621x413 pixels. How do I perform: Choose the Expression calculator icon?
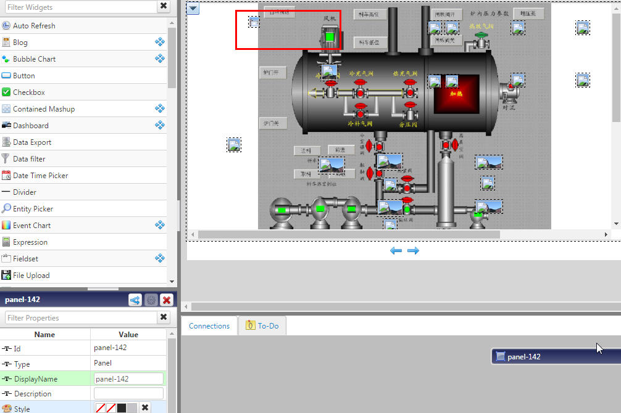coord(6,242)
